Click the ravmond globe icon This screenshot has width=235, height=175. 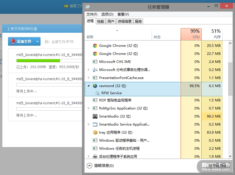[x=95, y=86]
